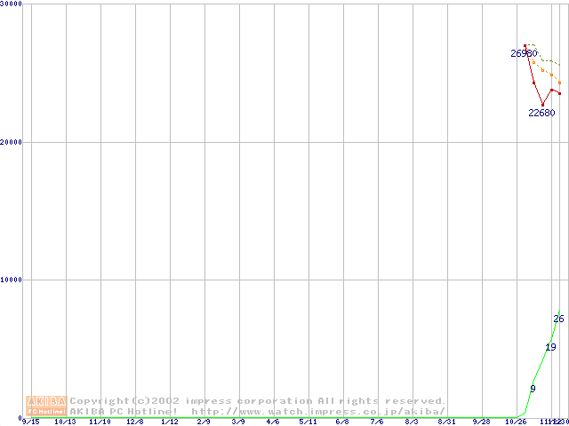This screenshot has height=426, width=569.
Task: Click the green line label 9
Action: click(533, 389)
